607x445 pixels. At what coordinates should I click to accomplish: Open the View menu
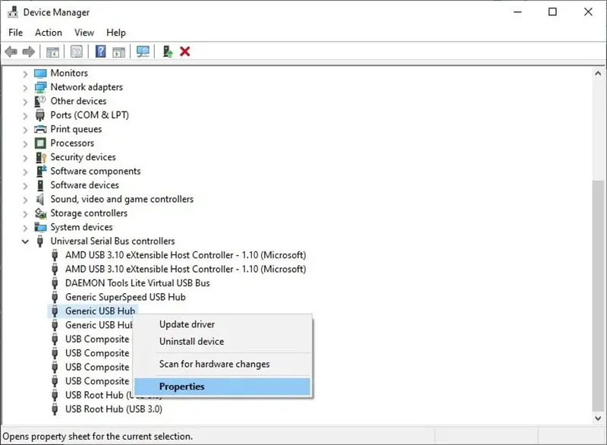coord(84,33)
